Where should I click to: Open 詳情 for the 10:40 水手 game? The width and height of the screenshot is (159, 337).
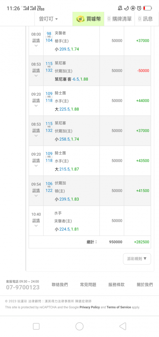[x=36, y=220]
